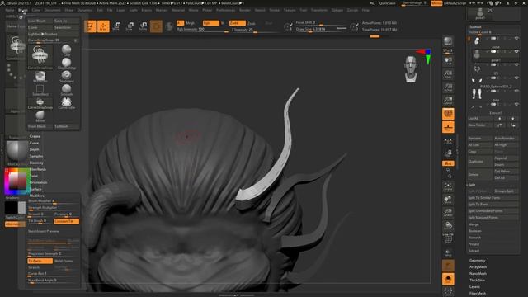Toggle the ConstantTilt option

pos(66,221)
